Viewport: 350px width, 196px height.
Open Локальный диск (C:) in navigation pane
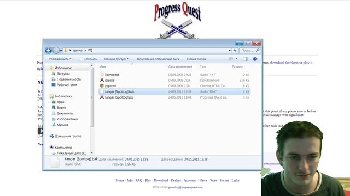coord(72,153)
